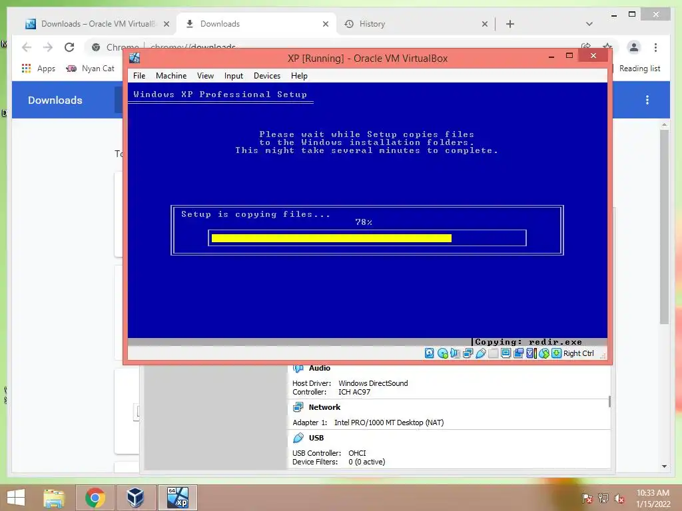Click the scroll-down arrow in Chrome scrollbar
Viewport: 682px width, 511px height.
tap(664, 466)
